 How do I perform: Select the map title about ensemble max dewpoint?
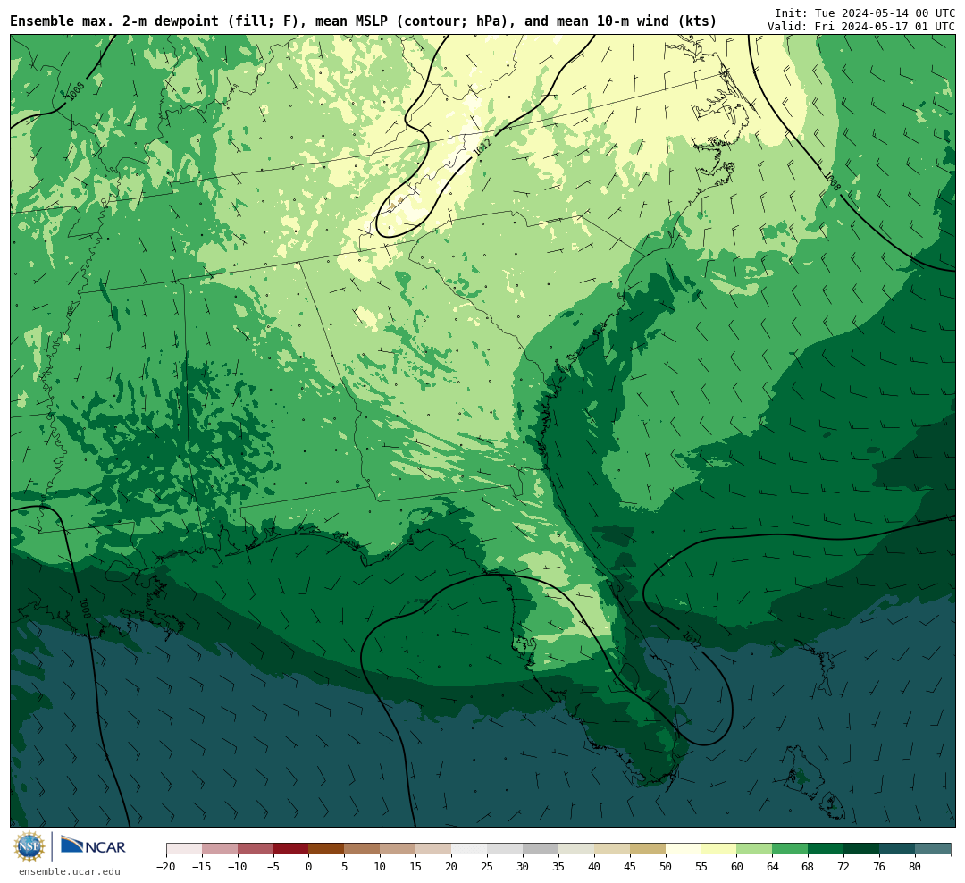click(363, 21)
